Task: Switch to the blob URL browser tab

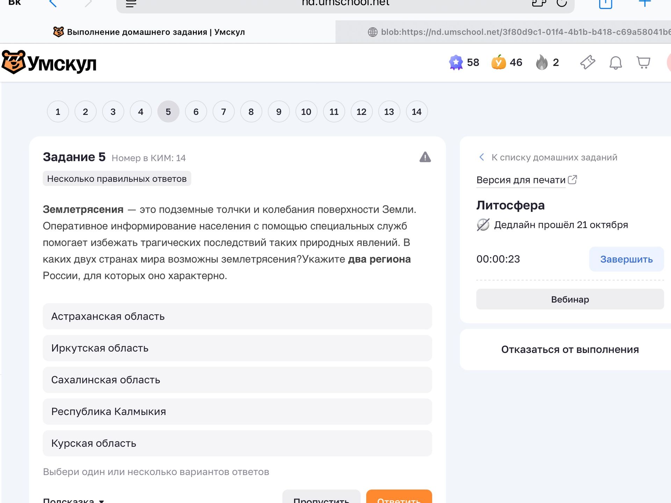Action: coord(503,32)
